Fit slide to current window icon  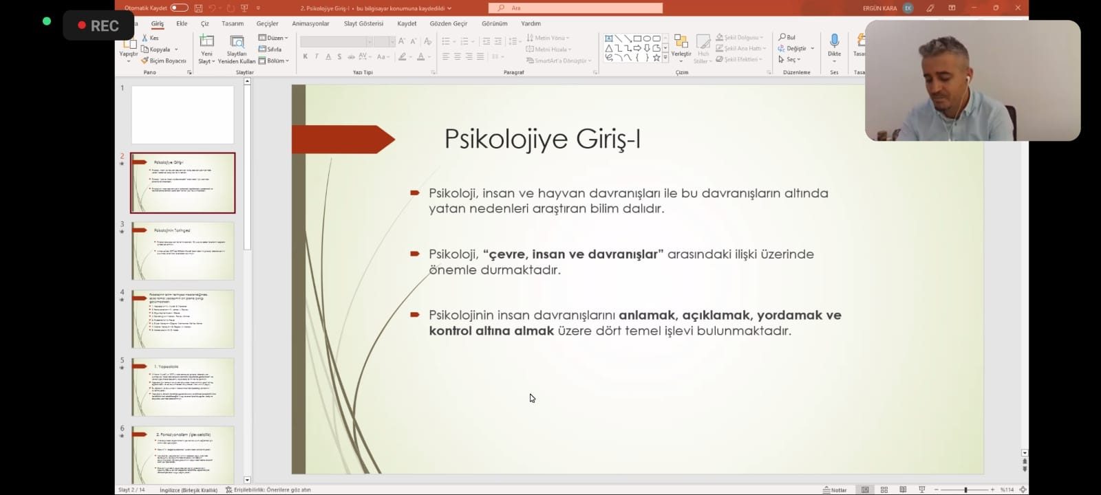(1023, 489)
